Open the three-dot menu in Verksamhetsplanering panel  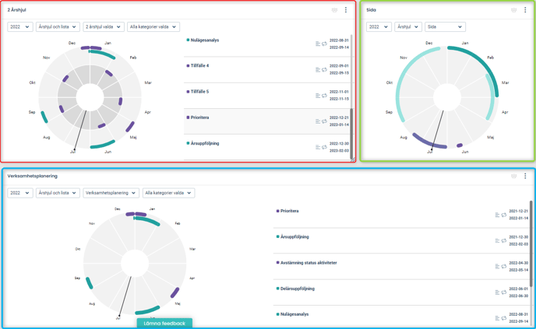[x=525, y=177]
